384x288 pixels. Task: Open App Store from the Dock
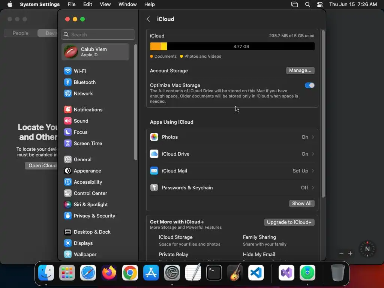tap(151, 273)
